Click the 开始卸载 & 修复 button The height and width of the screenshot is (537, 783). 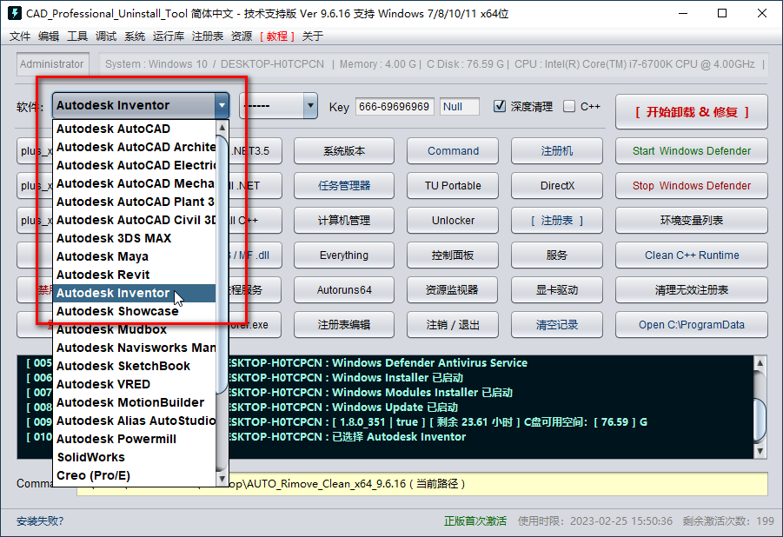click(x=692, y=112)
